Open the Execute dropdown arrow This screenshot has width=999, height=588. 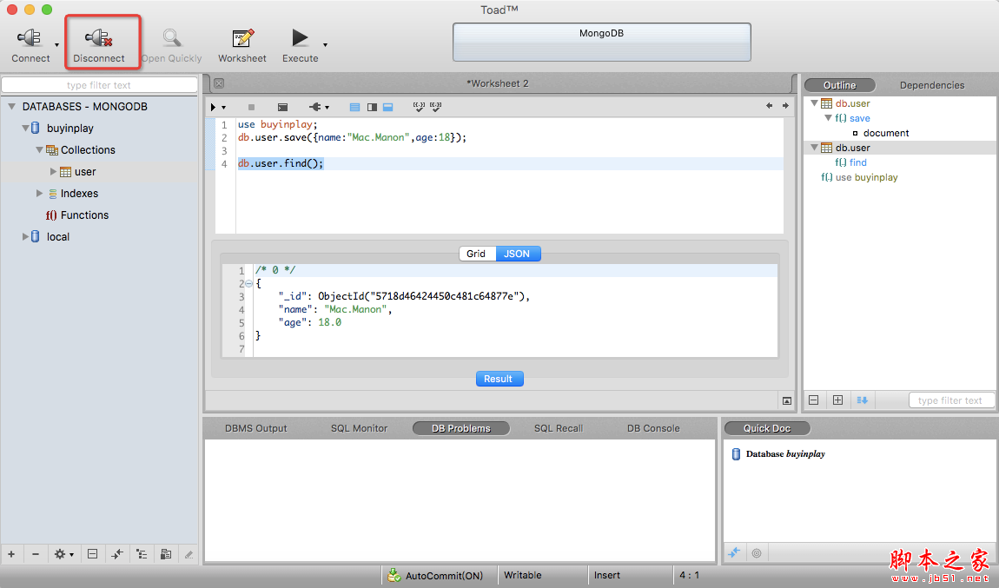point(326,45)
